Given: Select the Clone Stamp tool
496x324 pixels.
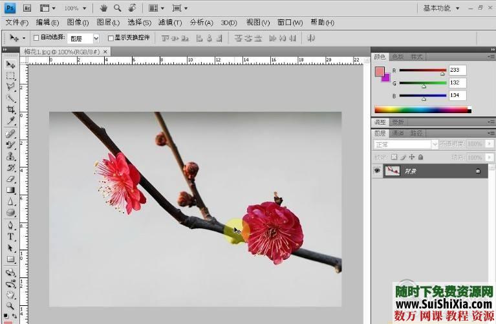Looking at the screenshot, I should click(x=10, y=157).
